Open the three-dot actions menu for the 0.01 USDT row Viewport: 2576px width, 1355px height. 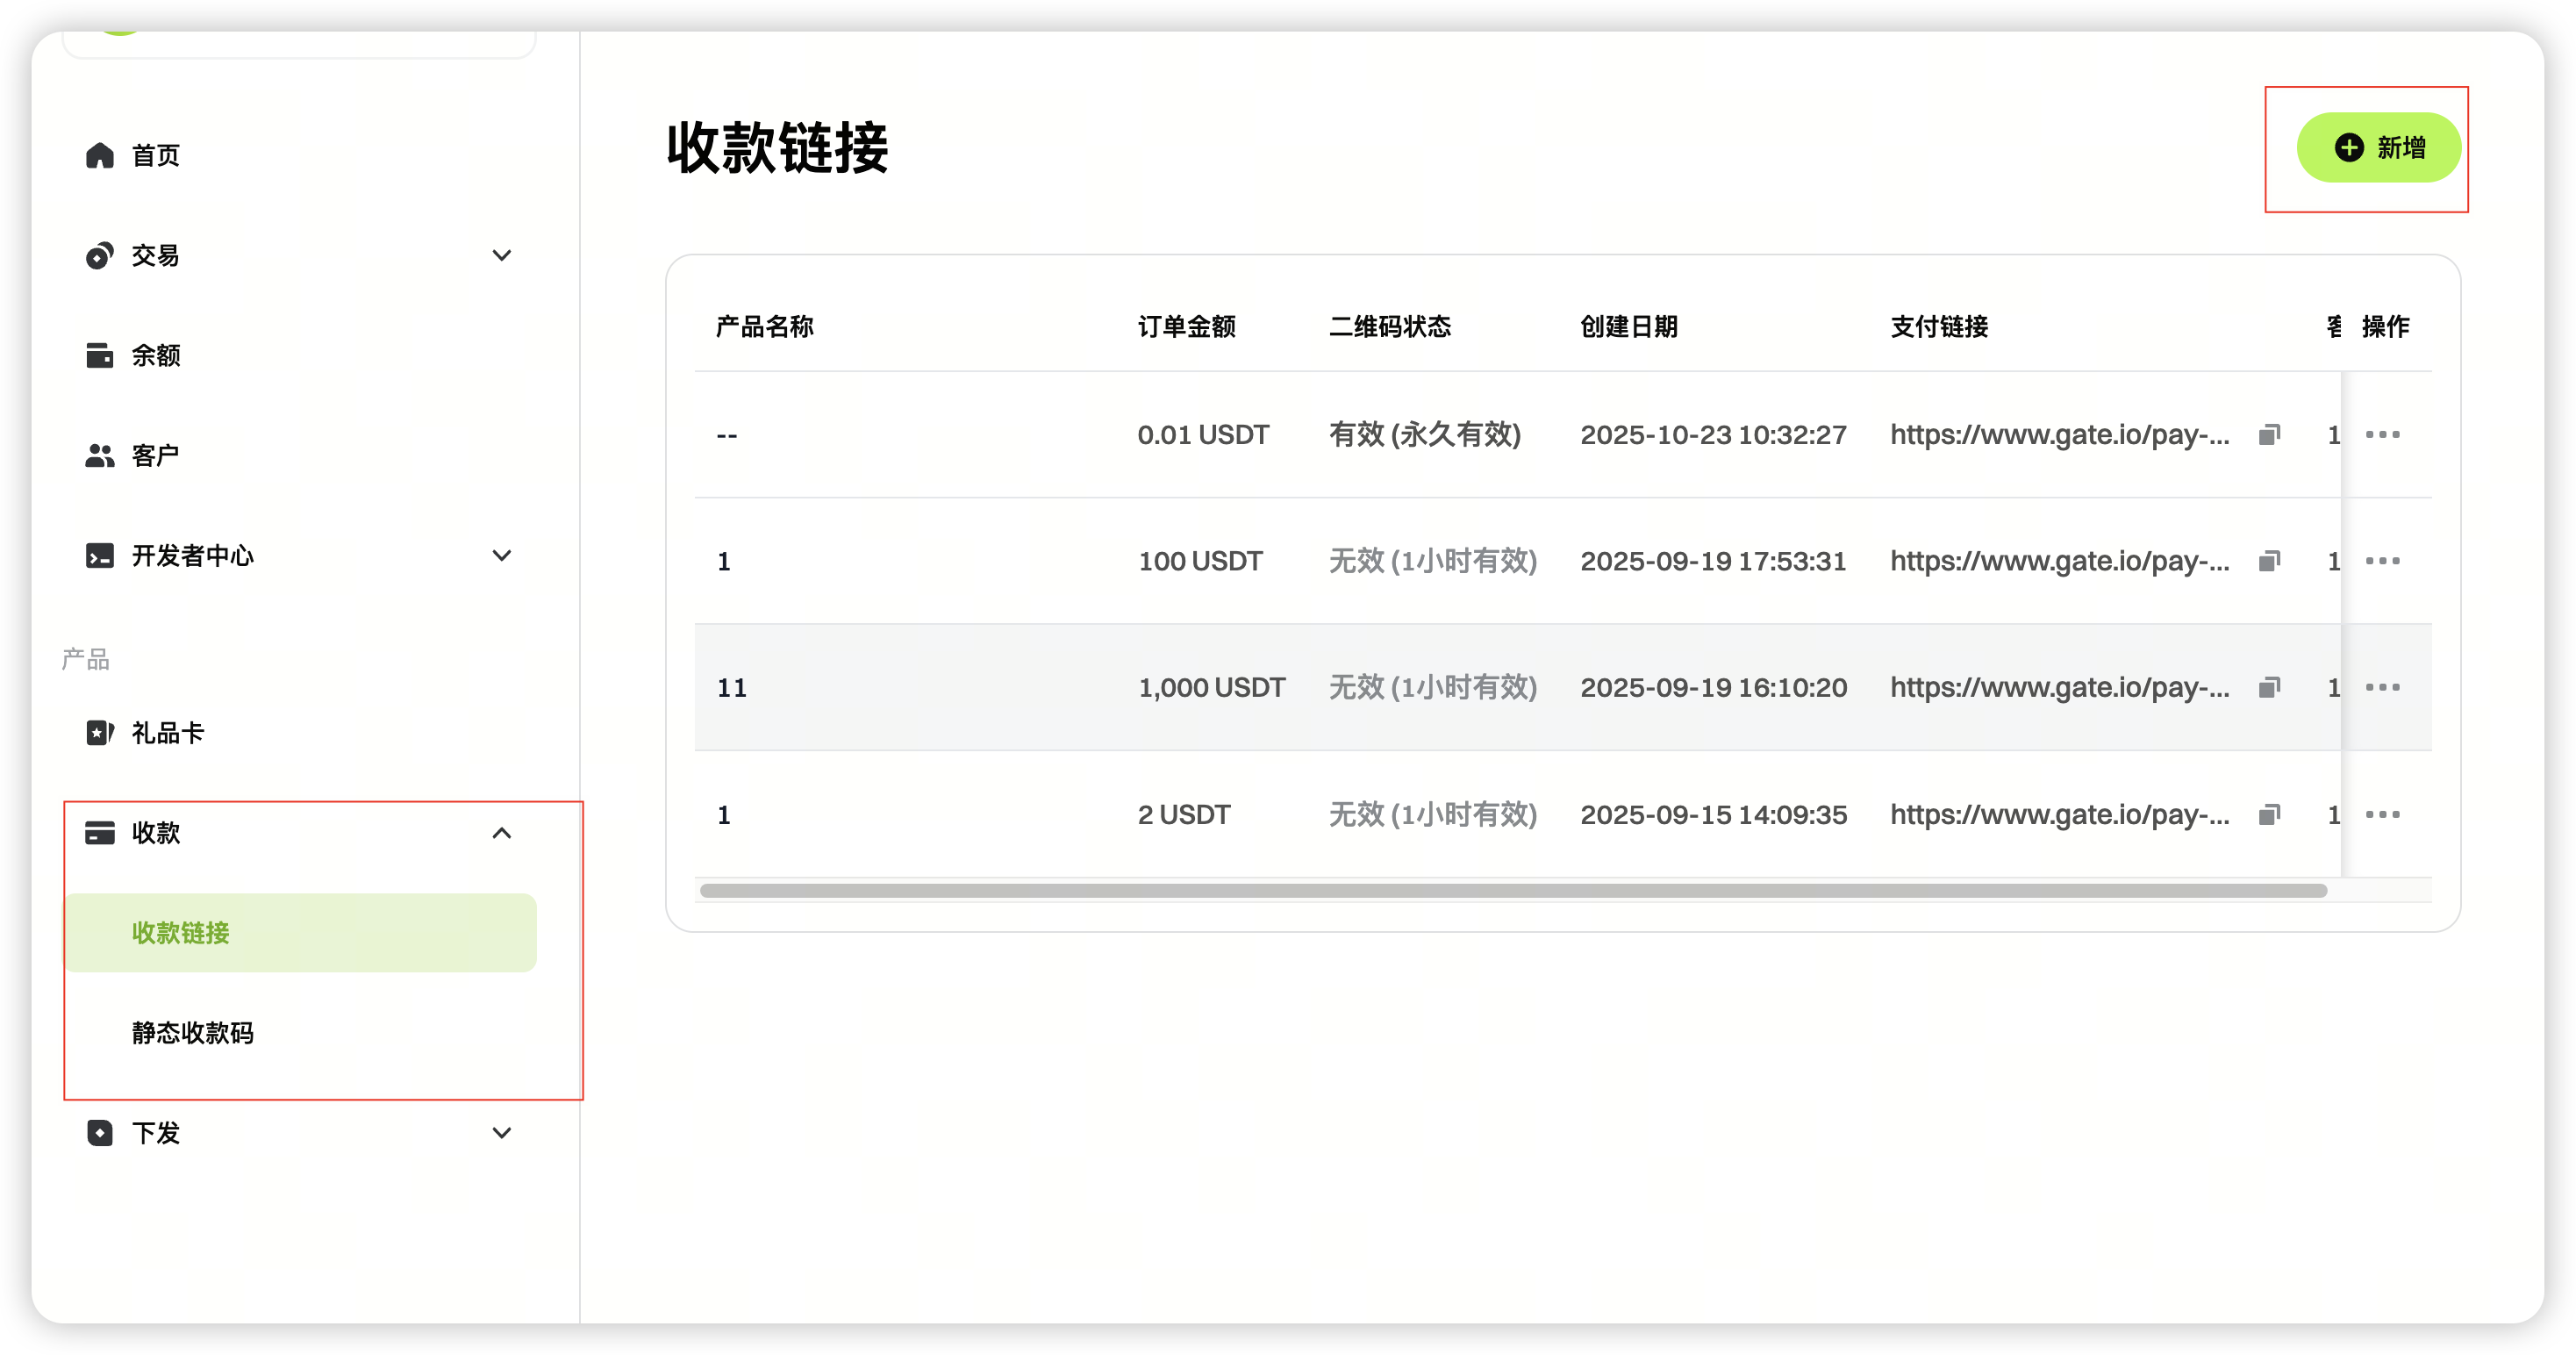(2382, 434)
